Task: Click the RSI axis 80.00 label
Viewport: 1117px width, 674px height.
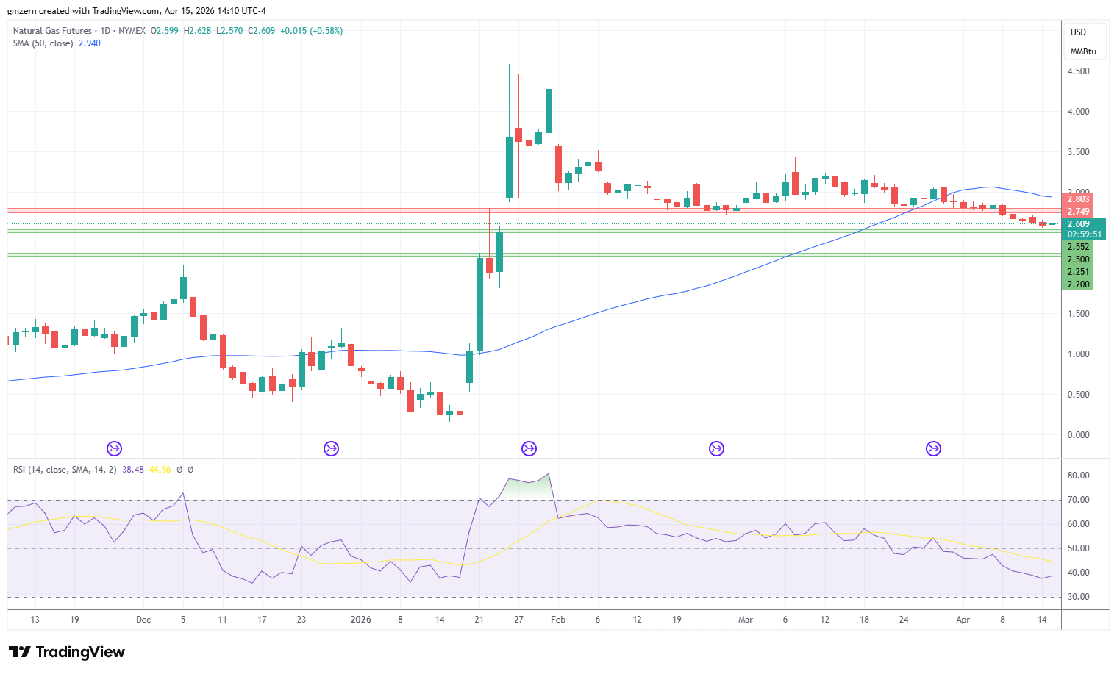Action: pyautogui.click(x=1078, y=476)
